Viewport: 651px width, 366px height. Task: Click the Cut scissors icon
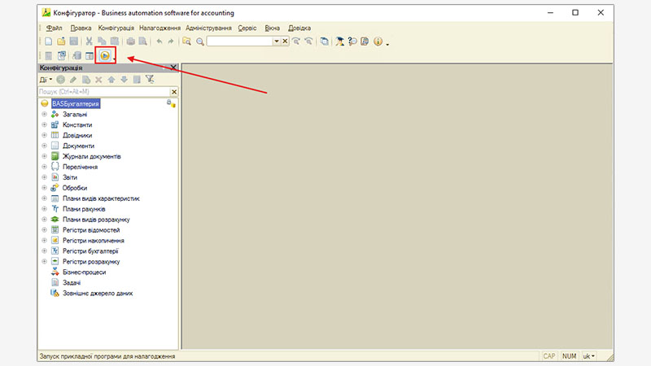point(90,41)
